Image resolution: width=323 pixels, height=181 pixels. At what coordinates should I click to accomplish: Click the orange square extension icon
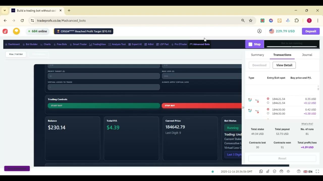279,21
